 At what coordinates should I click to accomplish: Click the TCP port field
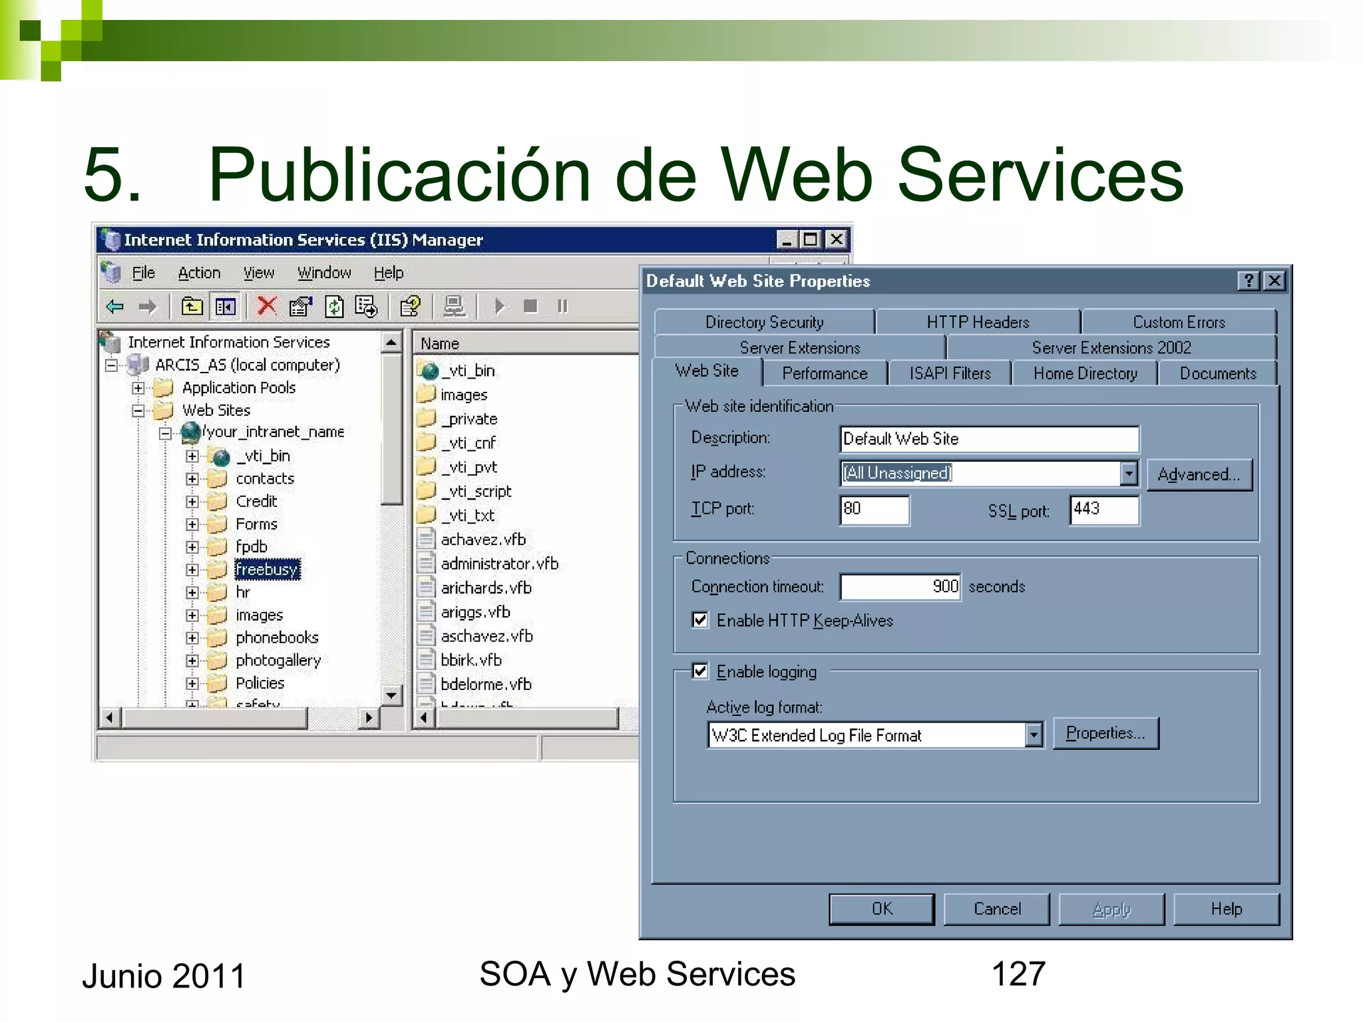coord(874,510)
